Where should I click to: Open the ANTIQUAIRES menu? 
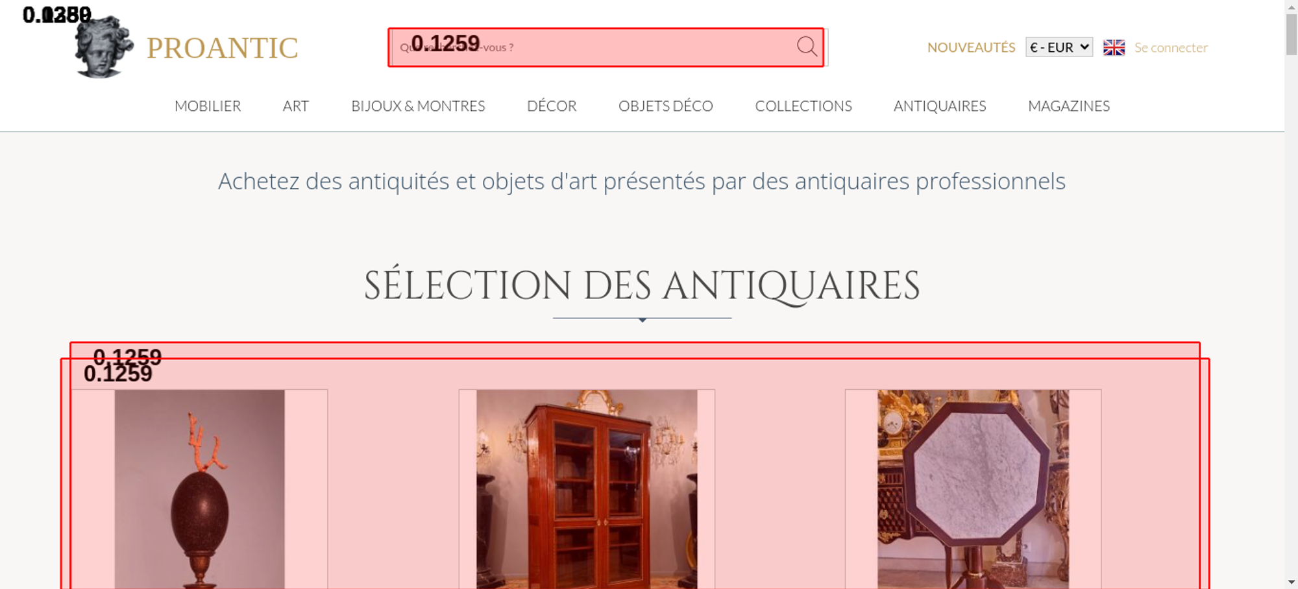(940, 106)
